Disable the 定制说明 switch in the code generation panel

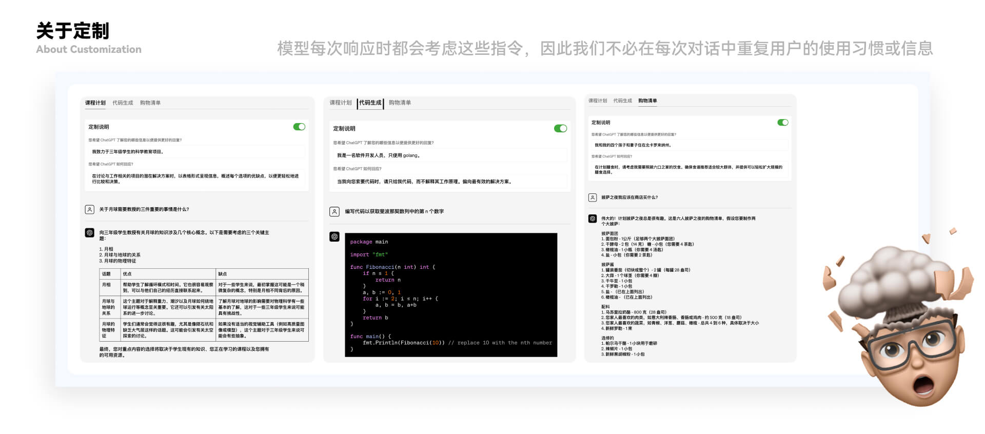tap(560, 128)
